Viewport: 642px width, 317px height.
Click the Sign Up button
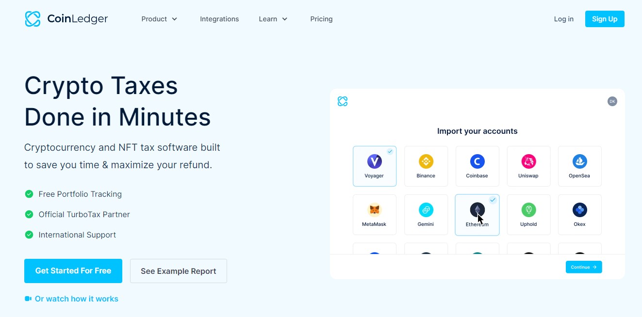[605, 19]
